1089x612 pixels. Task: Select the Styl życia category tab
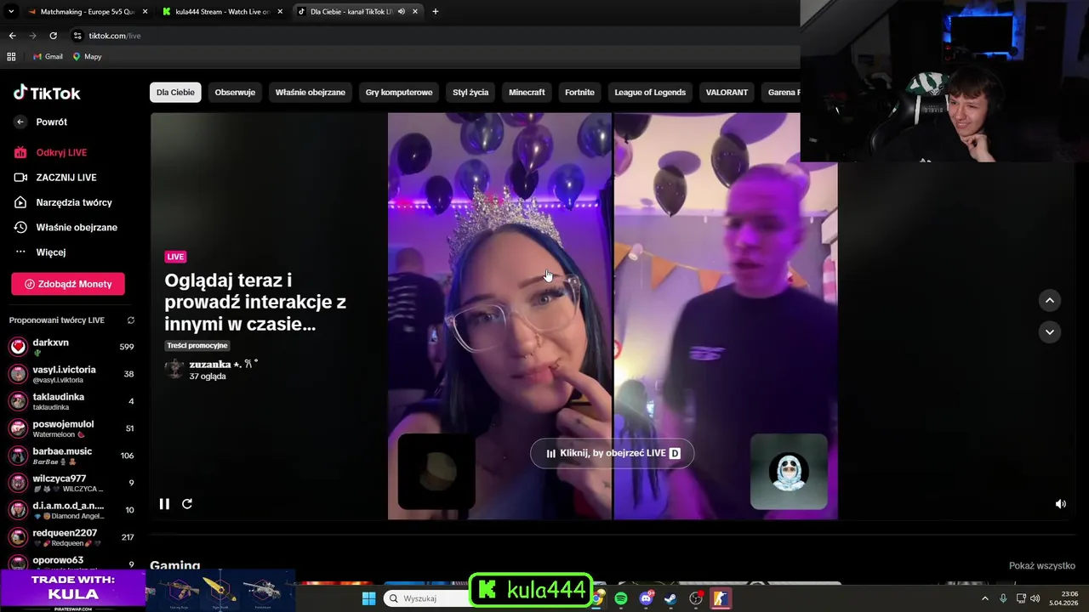coord(470,92)
